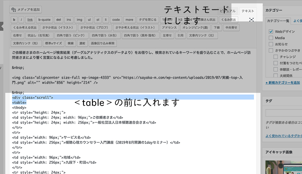The image size is (302, 174).
Task: Insert 横線 horizontal line quicktag
Action: tap(71, 43)
